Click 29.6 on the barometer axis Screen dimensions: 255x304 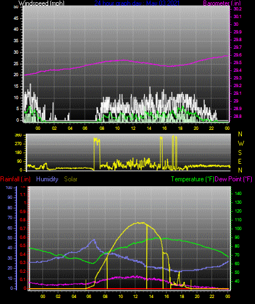click(x=237, y=55)
